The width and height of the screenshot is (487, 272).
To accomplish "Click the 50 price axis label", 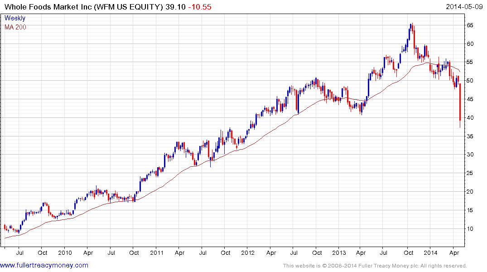I will pyautogui.click(x=470, y=81).
